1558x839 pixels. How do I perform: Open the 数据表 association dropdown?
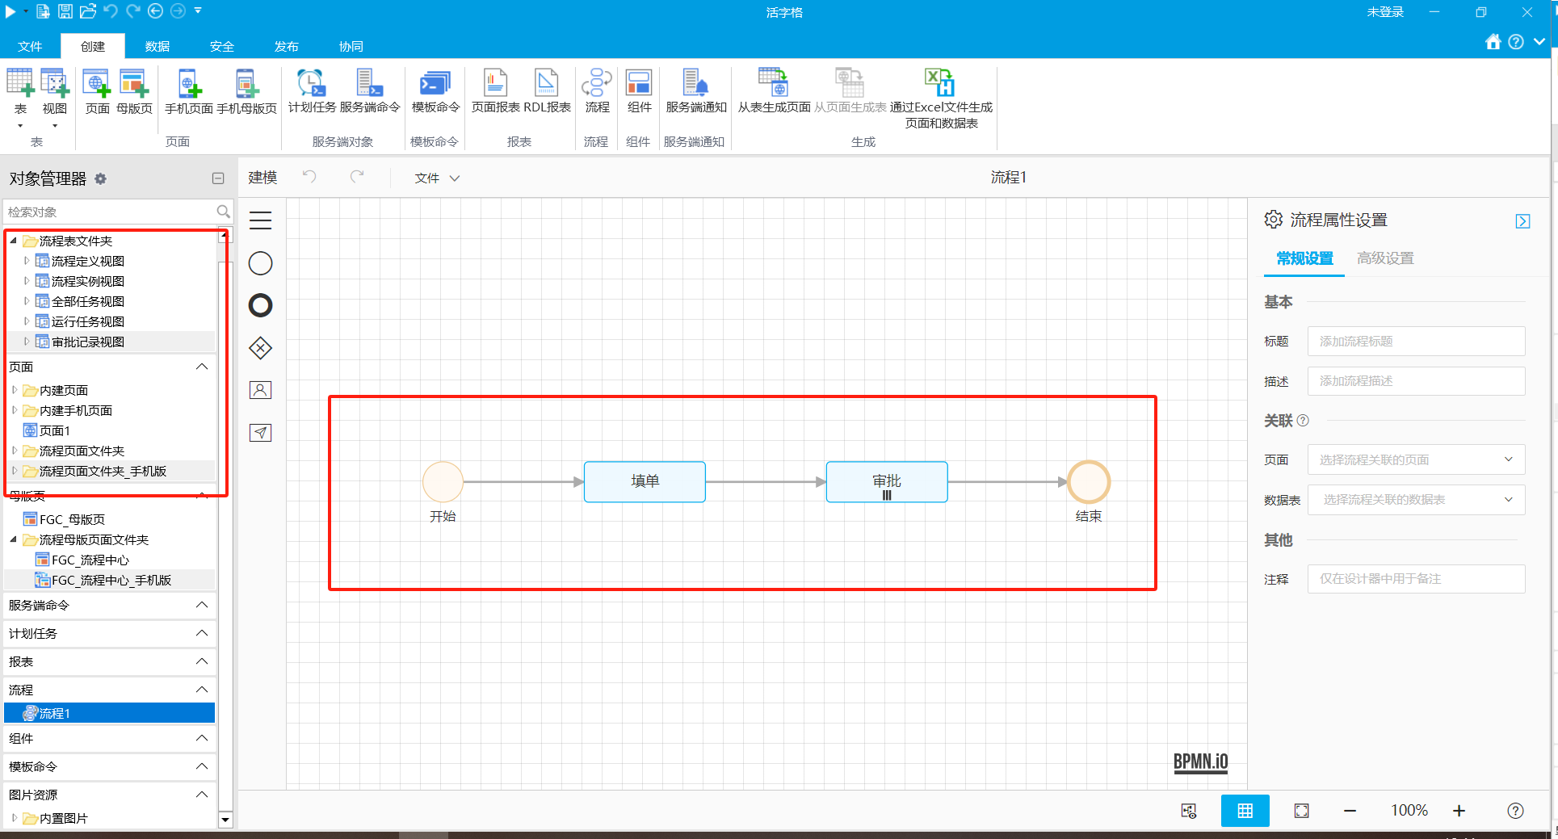1416,500
